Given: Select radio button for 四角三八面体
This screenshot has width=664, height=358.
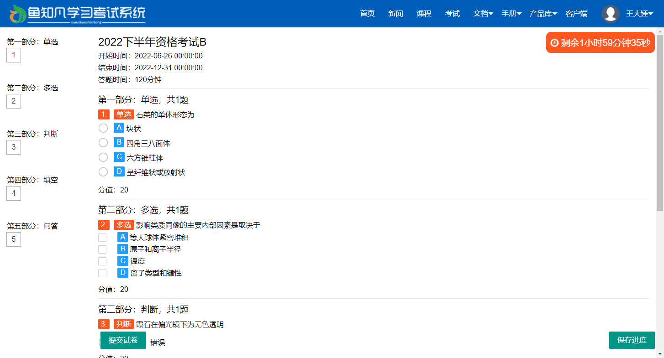Looking at the screenshot, I should 103,143.
